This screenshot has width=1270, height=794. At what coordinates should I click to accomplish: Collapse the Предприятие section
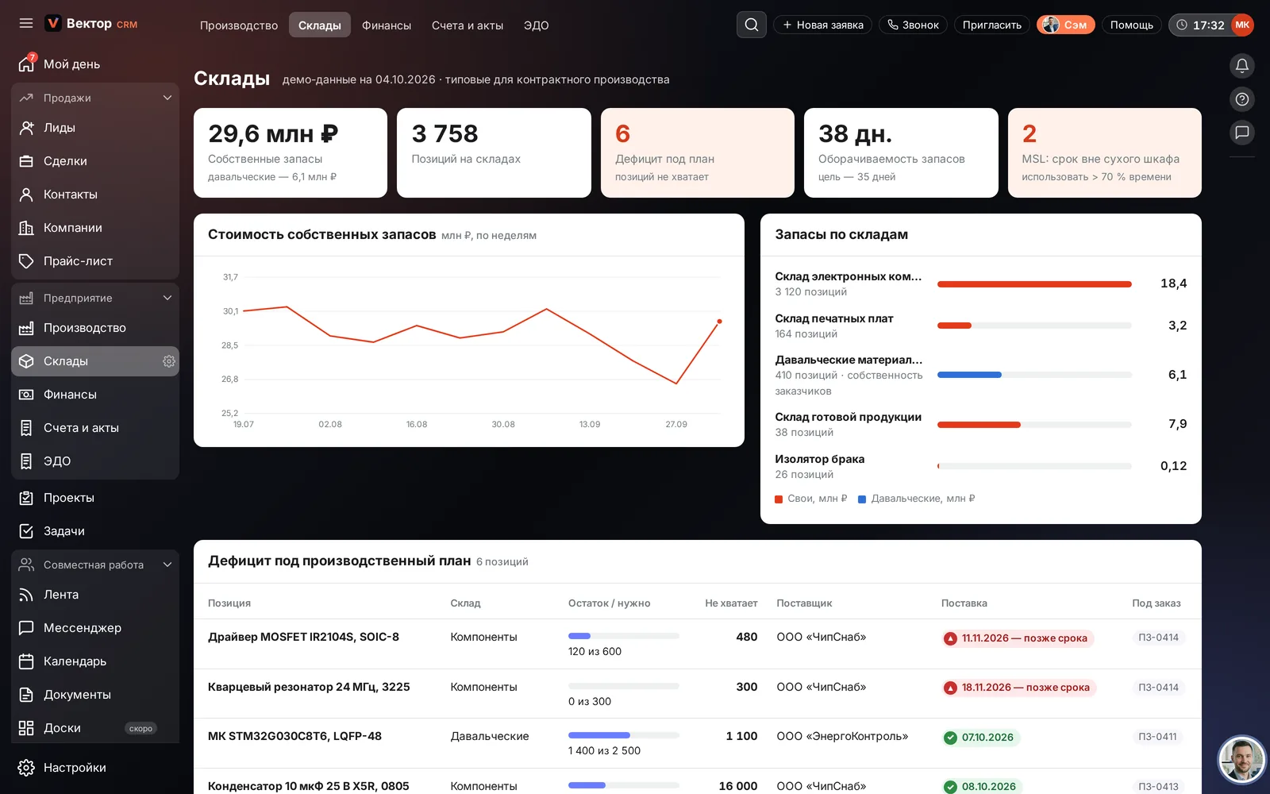click(167, 298)
